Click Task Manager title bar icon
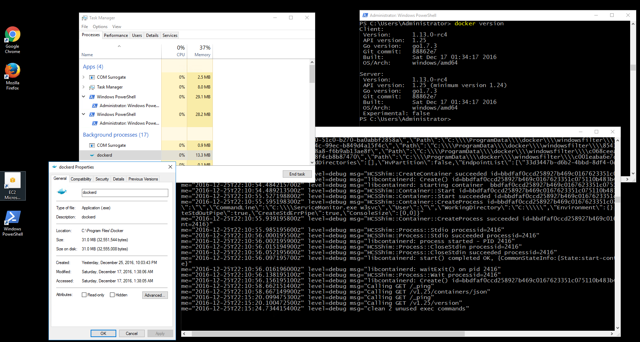Viewport: 640px width, 342px height. pyautogui.click(x=84, y=18)
